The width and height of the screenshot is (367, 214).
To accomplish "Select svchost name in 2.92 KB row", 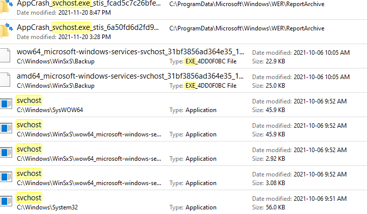I will pyautogui.click(x=29, y=149).
